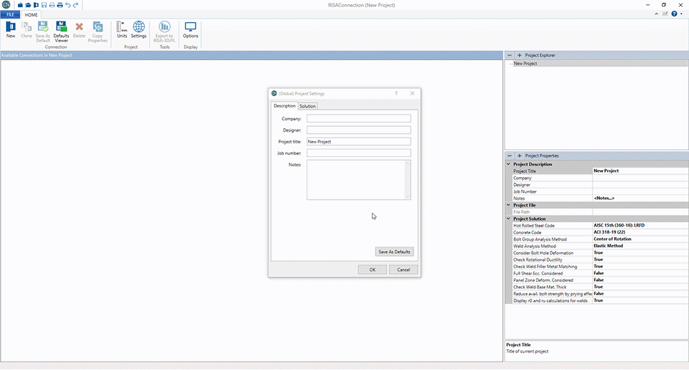Click the save disk icon in quick access
The height and width of the screenshot is (370, 689).
pyautogui.click(x=44, y=5)
